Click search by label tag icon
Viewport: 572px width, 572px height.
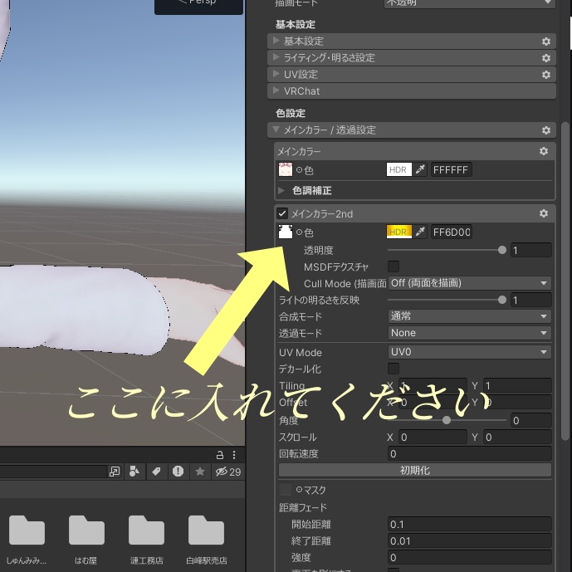point(157,472)
